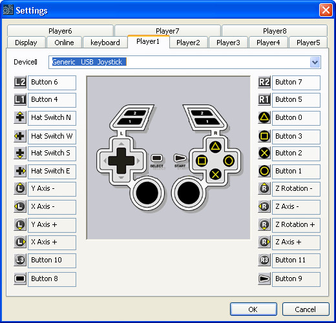Viewport: 336px width, 323px height.
Task: Select the Player8 tab
Action: 275,31
